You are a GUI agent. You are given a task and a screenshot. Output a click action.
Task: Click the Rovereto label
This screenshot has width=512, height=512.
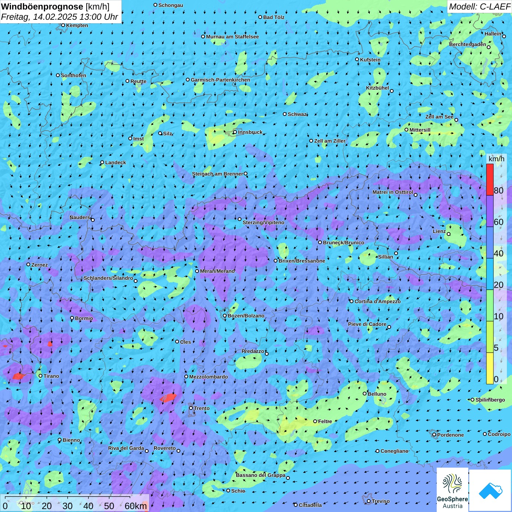pos(165,448)
